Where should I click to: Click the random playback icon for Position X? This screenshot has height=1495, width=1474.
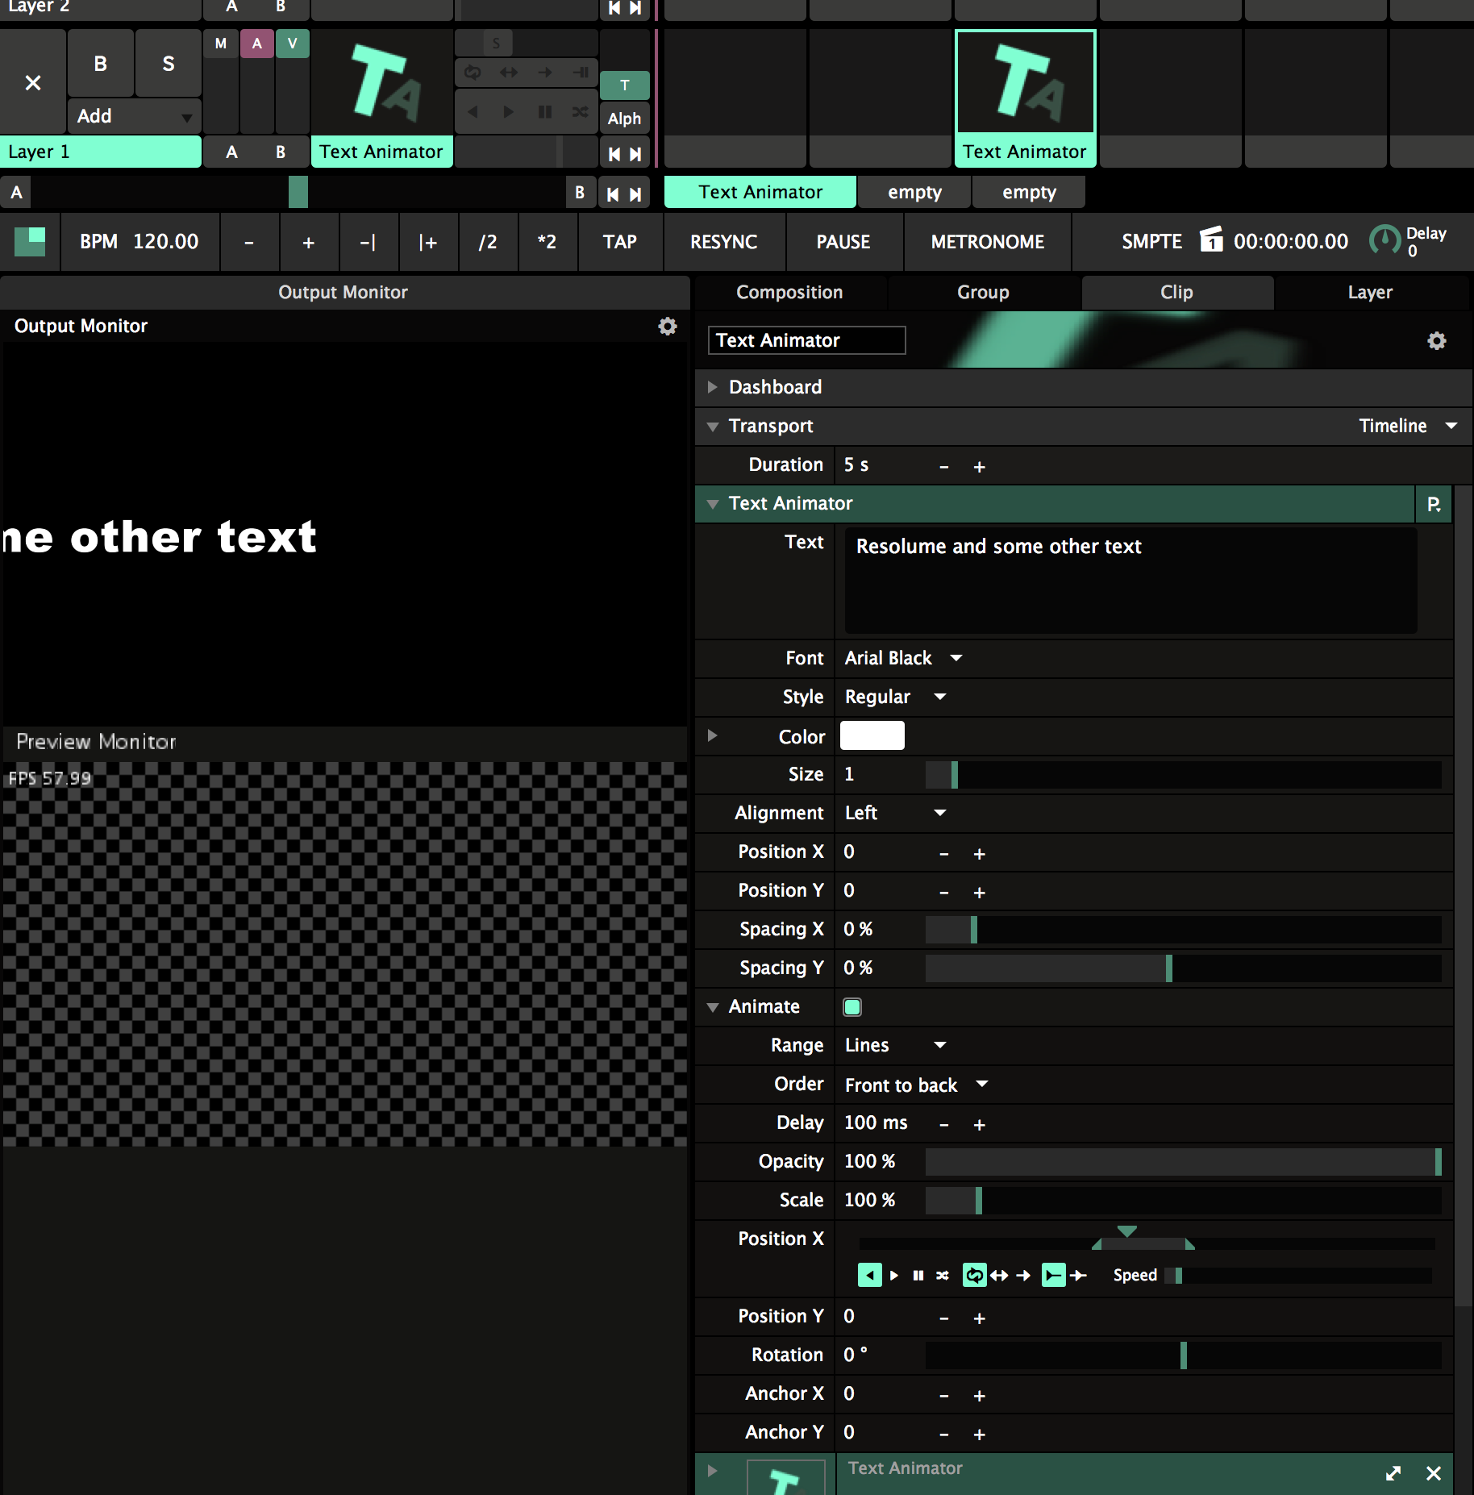tap(942, 1275)
